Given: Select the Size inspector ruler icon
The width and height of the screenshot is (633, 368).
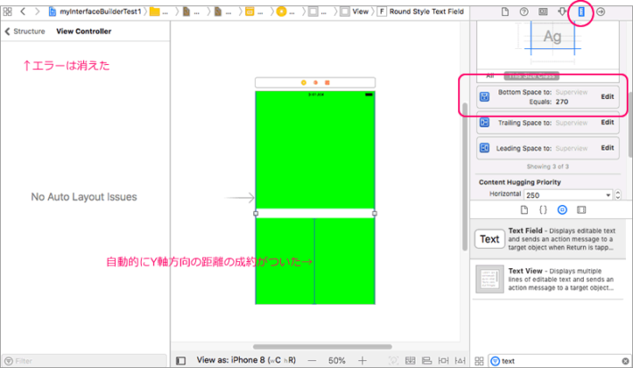Looking at the screenshot, I should pos(581,12).
